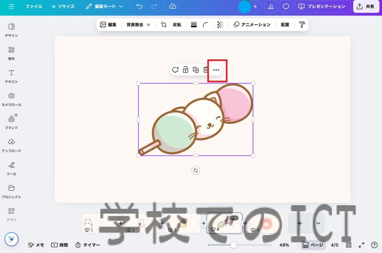
Task: Open the 配置 position panel
Action: tap(285, 25)
